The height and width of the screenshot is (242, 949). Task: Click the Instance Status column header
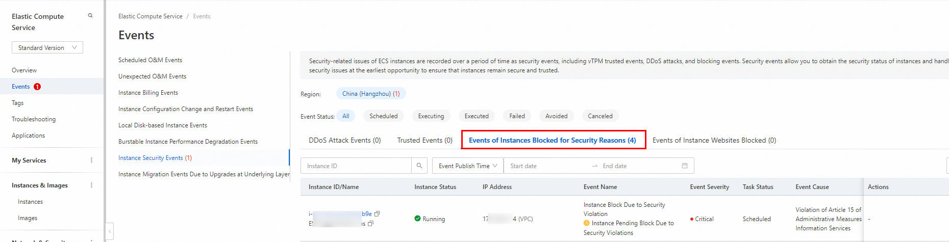point(435,187)
